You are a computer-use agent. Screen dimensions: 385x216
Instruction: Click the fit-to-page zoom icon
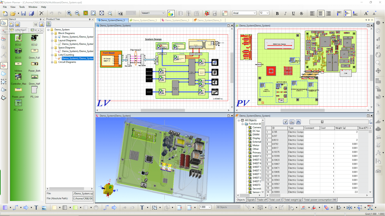click(102, 13)
